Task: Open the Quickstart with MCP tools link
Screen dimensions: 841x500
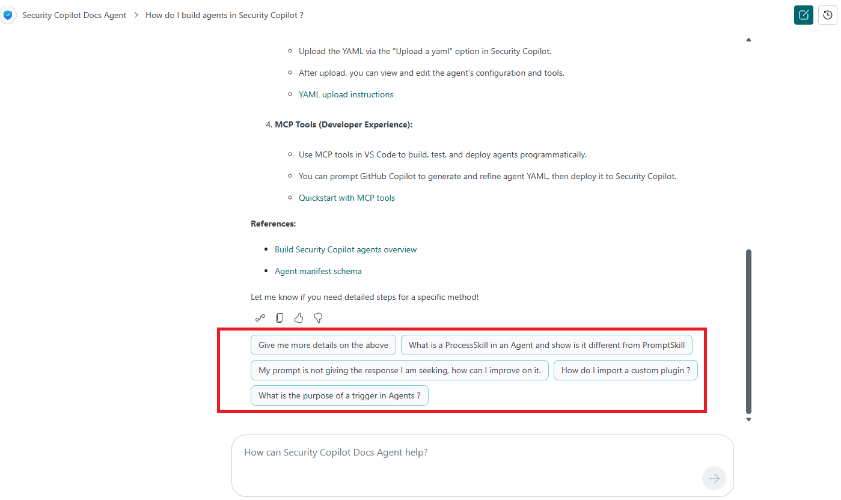Action: (347, 198)
